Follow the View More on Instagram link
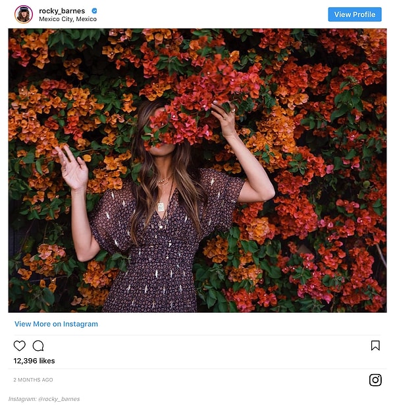This screenshot has width=395, height=405. tap(56, 324)
